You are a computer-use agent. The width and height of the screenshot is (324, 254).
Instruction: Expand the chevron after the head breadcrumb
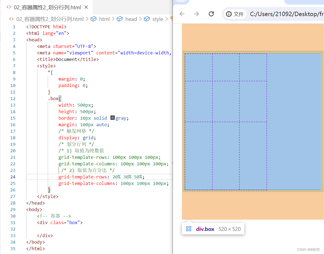click(140, 19)
